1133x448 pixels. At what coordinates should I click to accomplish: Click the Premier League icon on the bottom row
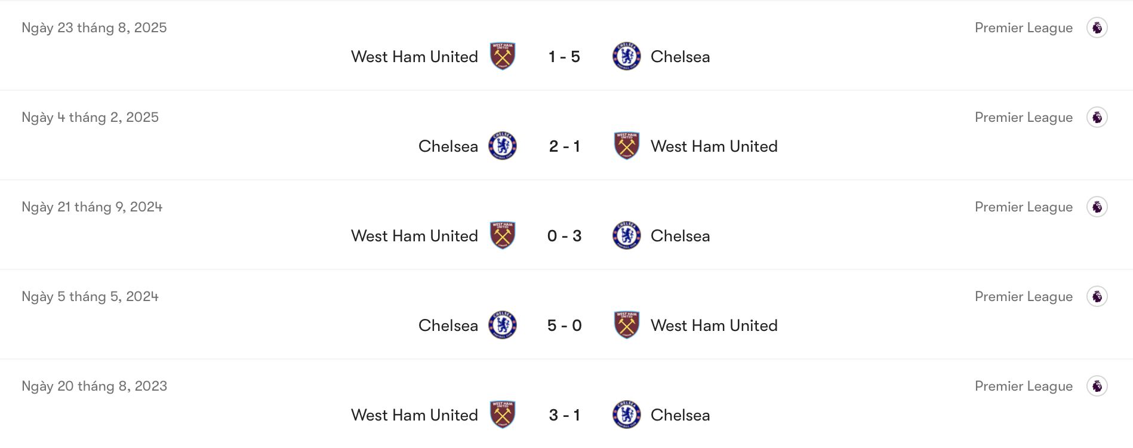1097,386
